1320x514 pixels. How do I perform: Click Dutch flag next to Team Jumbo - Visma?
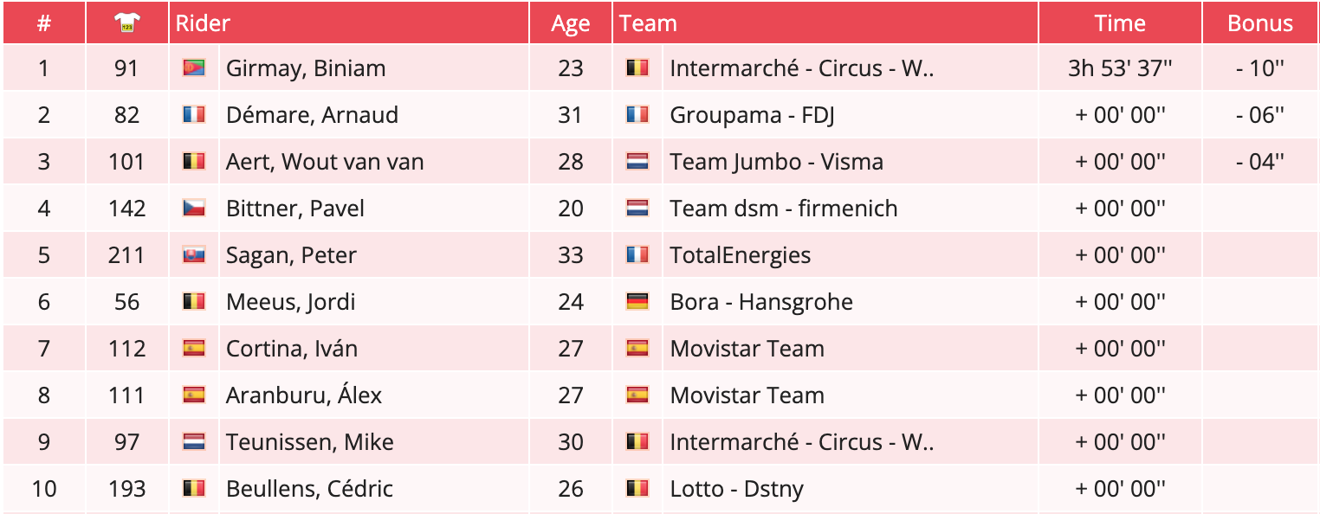(x=637, y=161)
